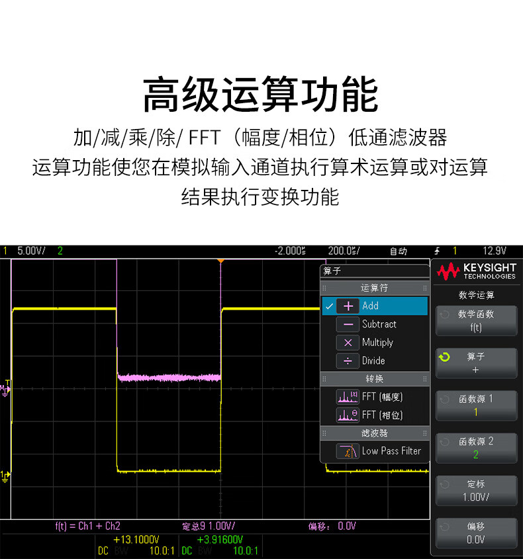Viewport: 523px width, 559px height.
Task: Click the green rotate knob icon on 算子
Action: 444,357
